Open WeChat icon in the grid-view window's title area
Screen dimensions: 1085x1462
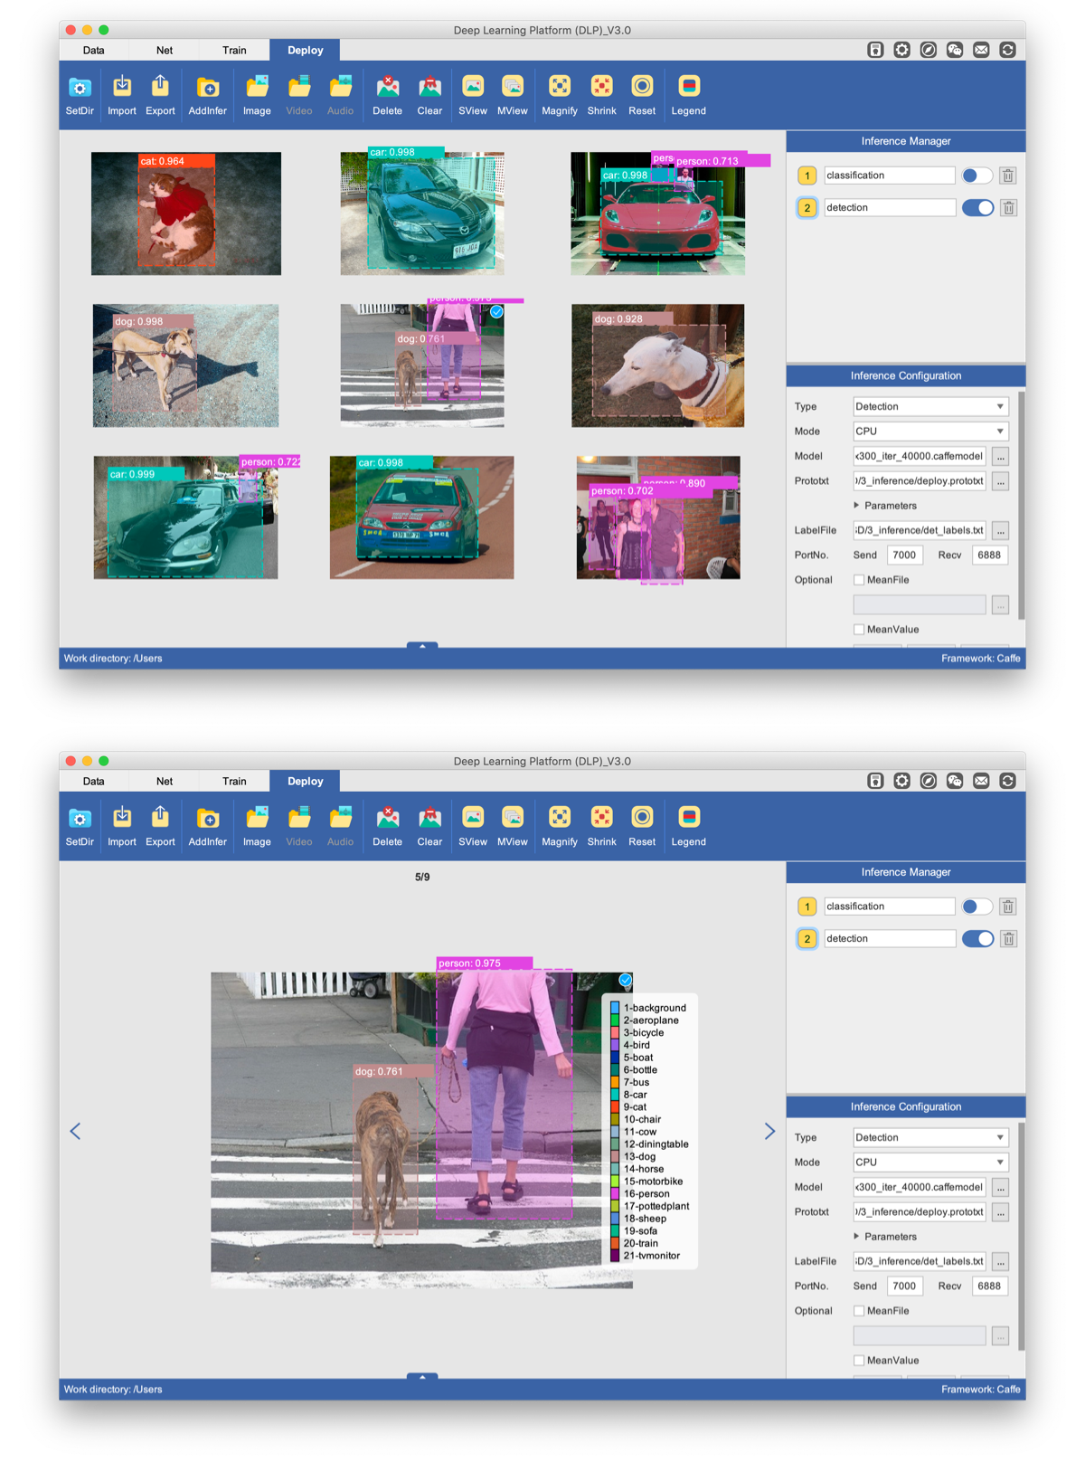coord(955,50)
